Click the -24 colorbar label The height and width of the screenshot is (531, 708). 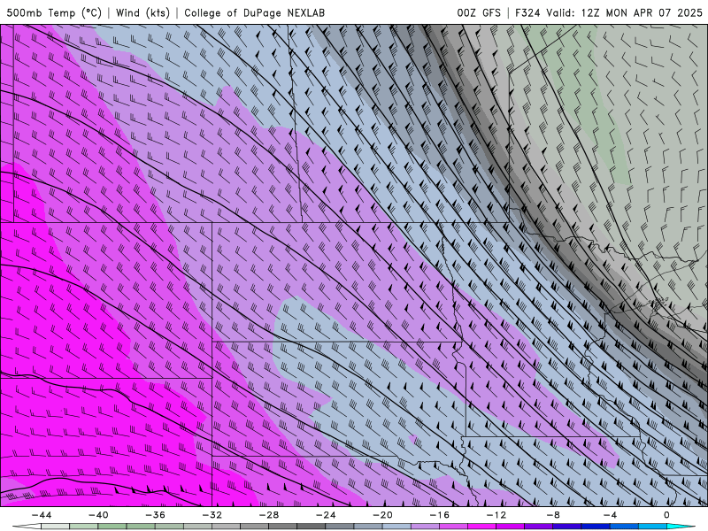[x=326, y=515]
